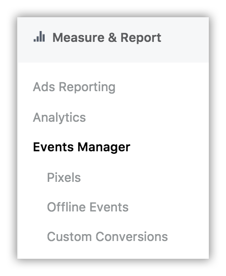Select the Events Manager parent item
The width and height of the screenshot is (226, 276).
(82, 147)
